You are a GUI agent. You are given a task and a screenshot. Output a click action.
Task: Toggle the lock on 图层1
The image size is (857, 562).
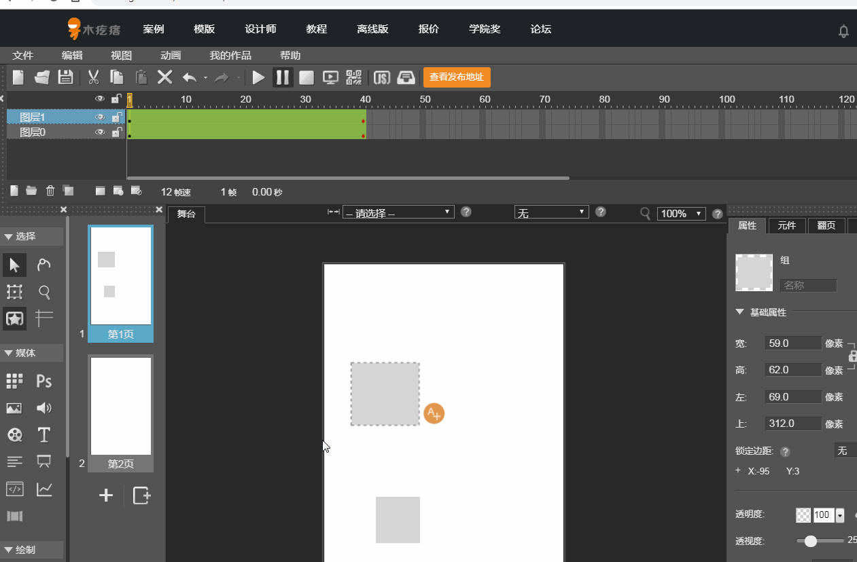(x=116, y=117)
